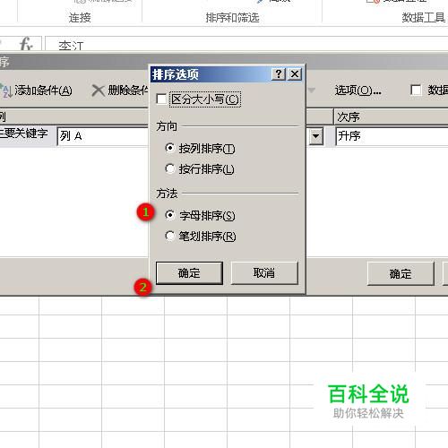This screenshot has width=448, height=448.
Task: Toggle the 数据 header checkbox in sort window
Action: pyautogui.click(x=416, y=90)
